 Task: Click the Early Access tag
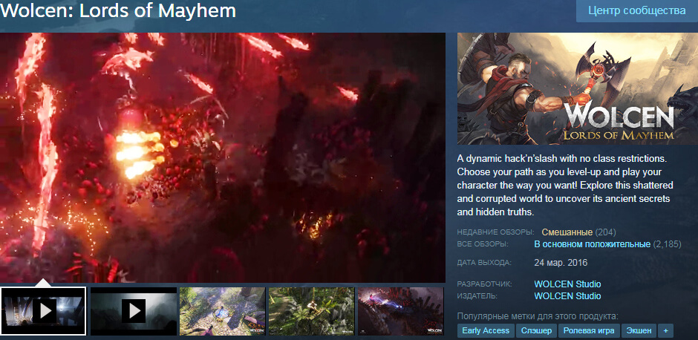pos(486,330)
